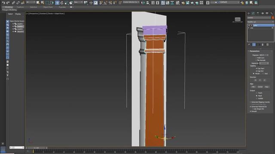Open the Create command panel tab
Screen dimensions: 275x154
point(248,13)
